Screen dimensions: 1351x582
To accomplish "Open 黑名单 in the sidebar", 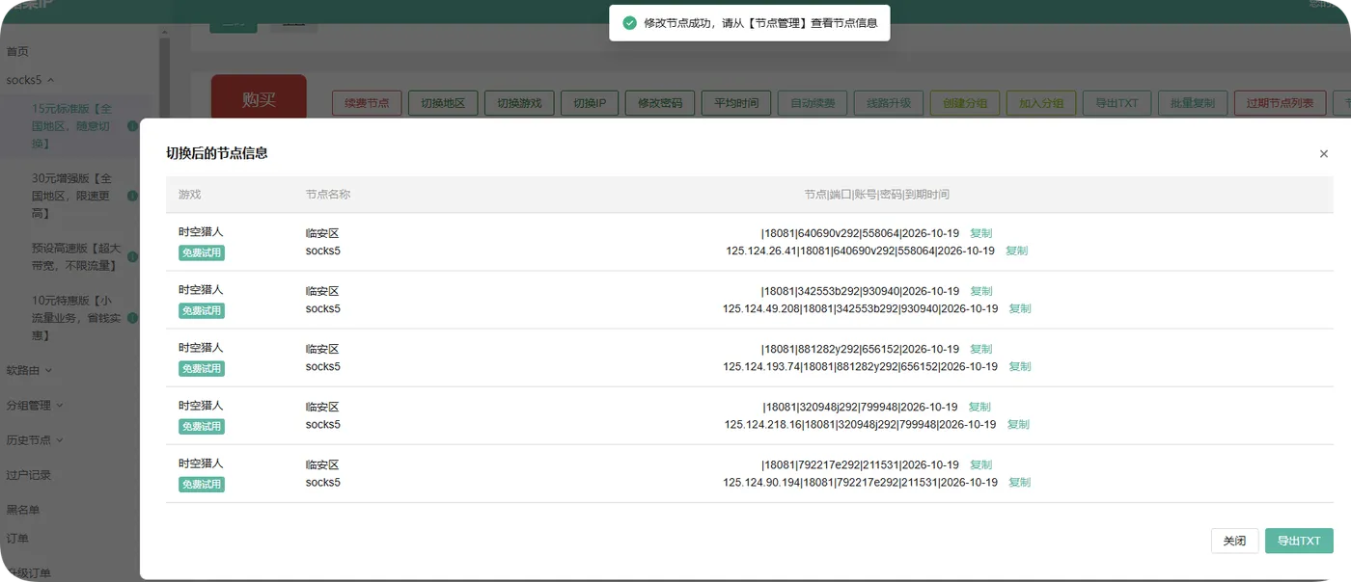I will [x=23, y=510].
